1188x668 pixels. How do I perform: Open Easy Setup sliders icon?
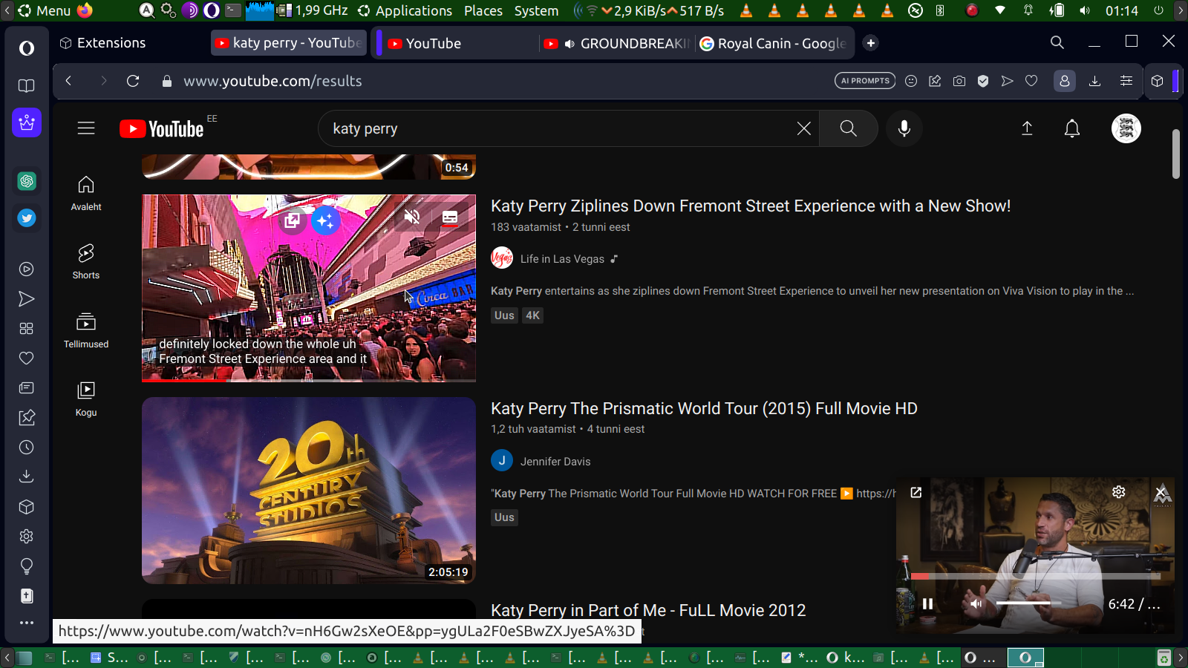1126,81
